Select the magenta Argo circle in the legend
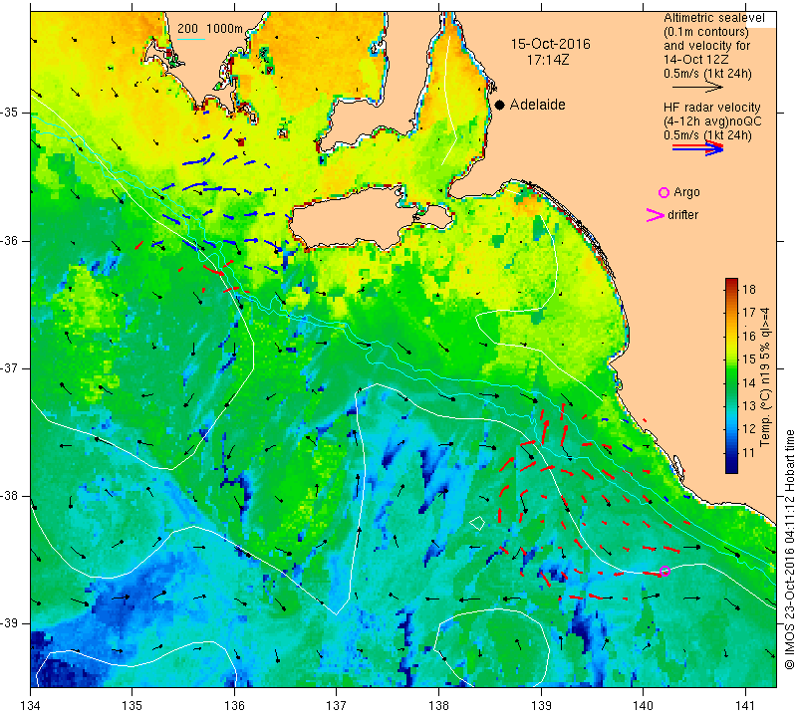 click(x=664, y=192)
